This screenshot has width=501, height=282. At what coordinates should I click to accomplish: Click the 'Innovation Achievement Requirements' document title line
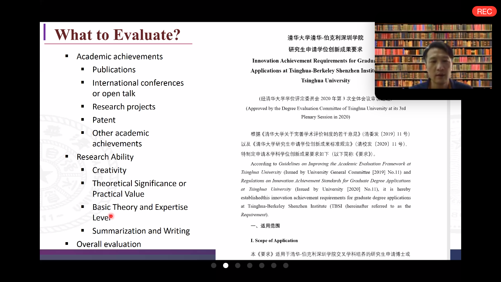(x=314, y=61)
